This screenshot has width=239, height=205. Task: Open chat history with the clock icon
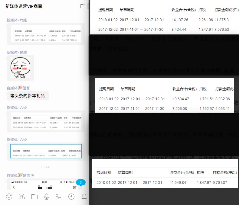[x=71, y=197]
